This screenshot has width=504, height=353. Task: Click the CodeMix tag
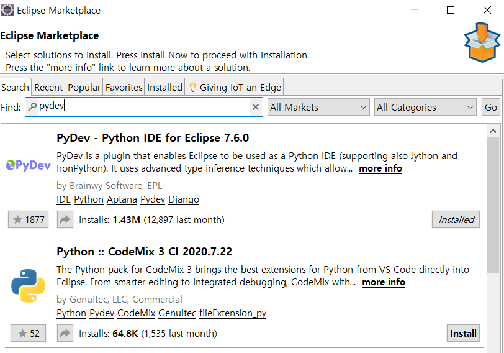coord(137,313)
